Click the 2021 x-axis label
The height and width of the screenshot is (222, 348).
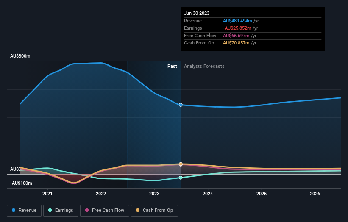click(x=47, y=194)
